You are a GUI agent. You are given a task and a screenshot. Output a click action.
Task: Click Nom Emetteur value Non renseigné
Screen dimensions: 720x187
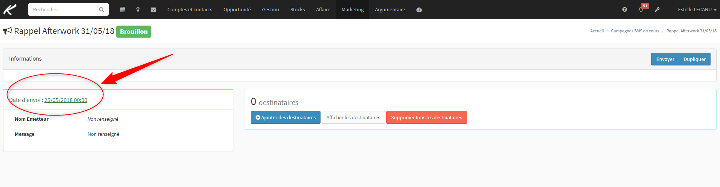coord(103,119)
